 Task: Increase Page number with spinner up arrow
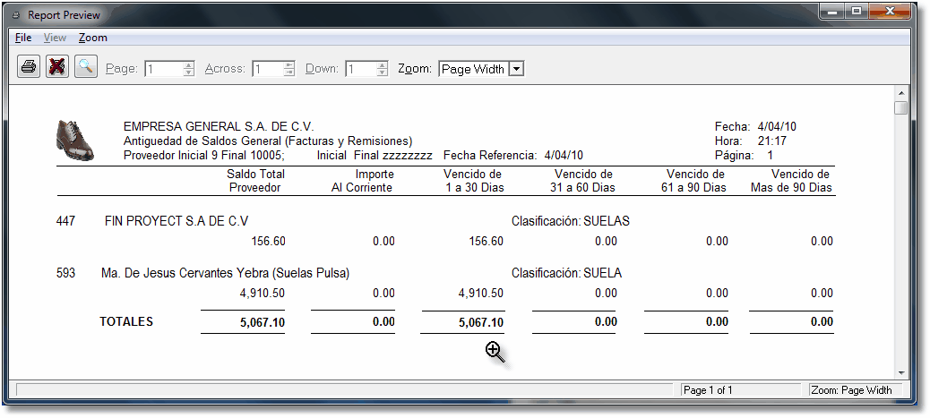pos(188,64)
